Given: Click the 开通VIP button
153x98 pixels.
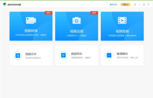Looking at the screenshot, I should 125,5.
